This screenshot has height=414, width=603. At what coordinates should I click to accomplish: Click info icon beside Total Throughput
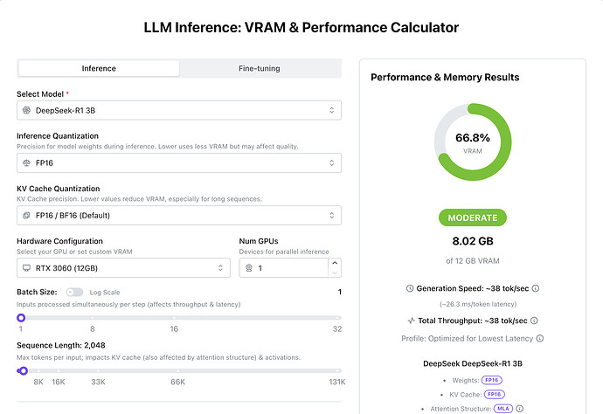click(535, 321)
